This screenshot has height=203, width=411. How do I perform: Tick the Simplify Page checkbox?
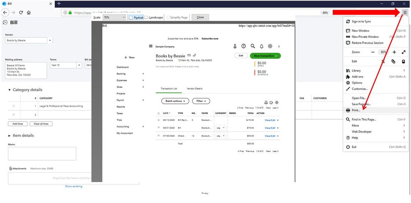pos(168,17)
